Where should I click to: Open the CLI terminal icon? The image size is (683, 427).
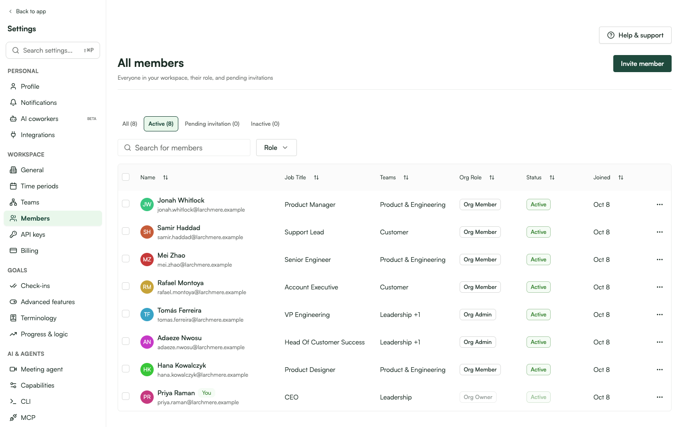tap(13, 401)
